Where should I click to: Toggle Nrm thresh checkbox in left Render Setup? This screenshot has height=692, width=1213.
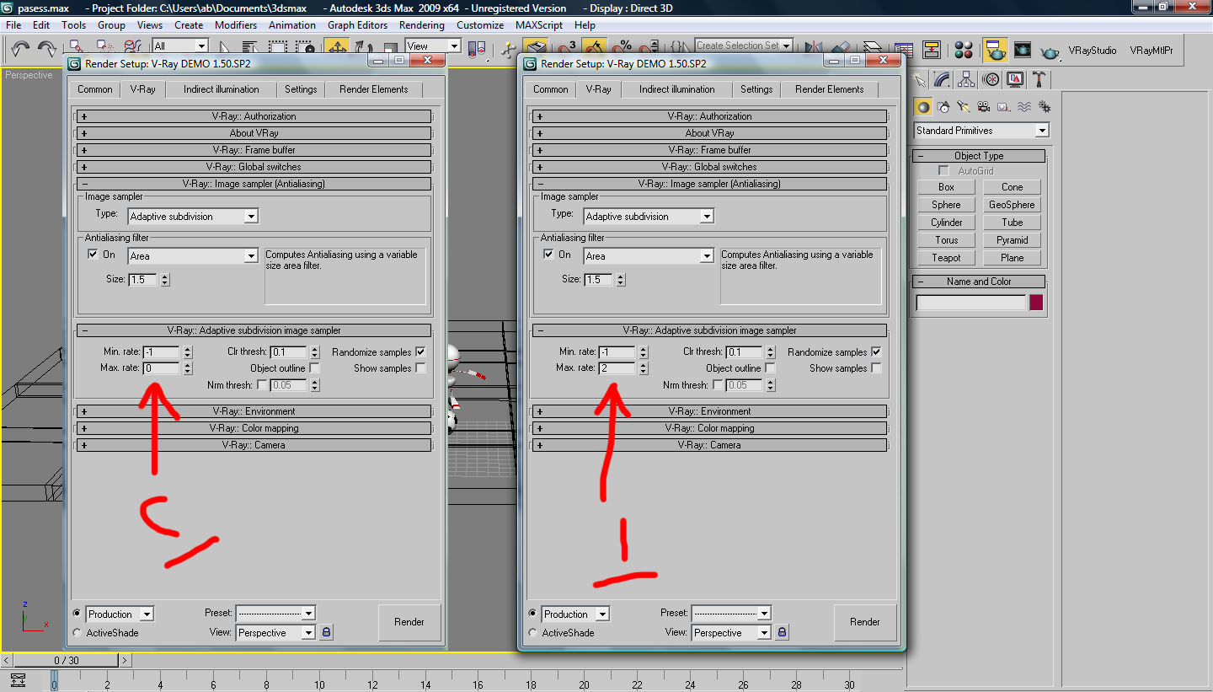(262, 385)
